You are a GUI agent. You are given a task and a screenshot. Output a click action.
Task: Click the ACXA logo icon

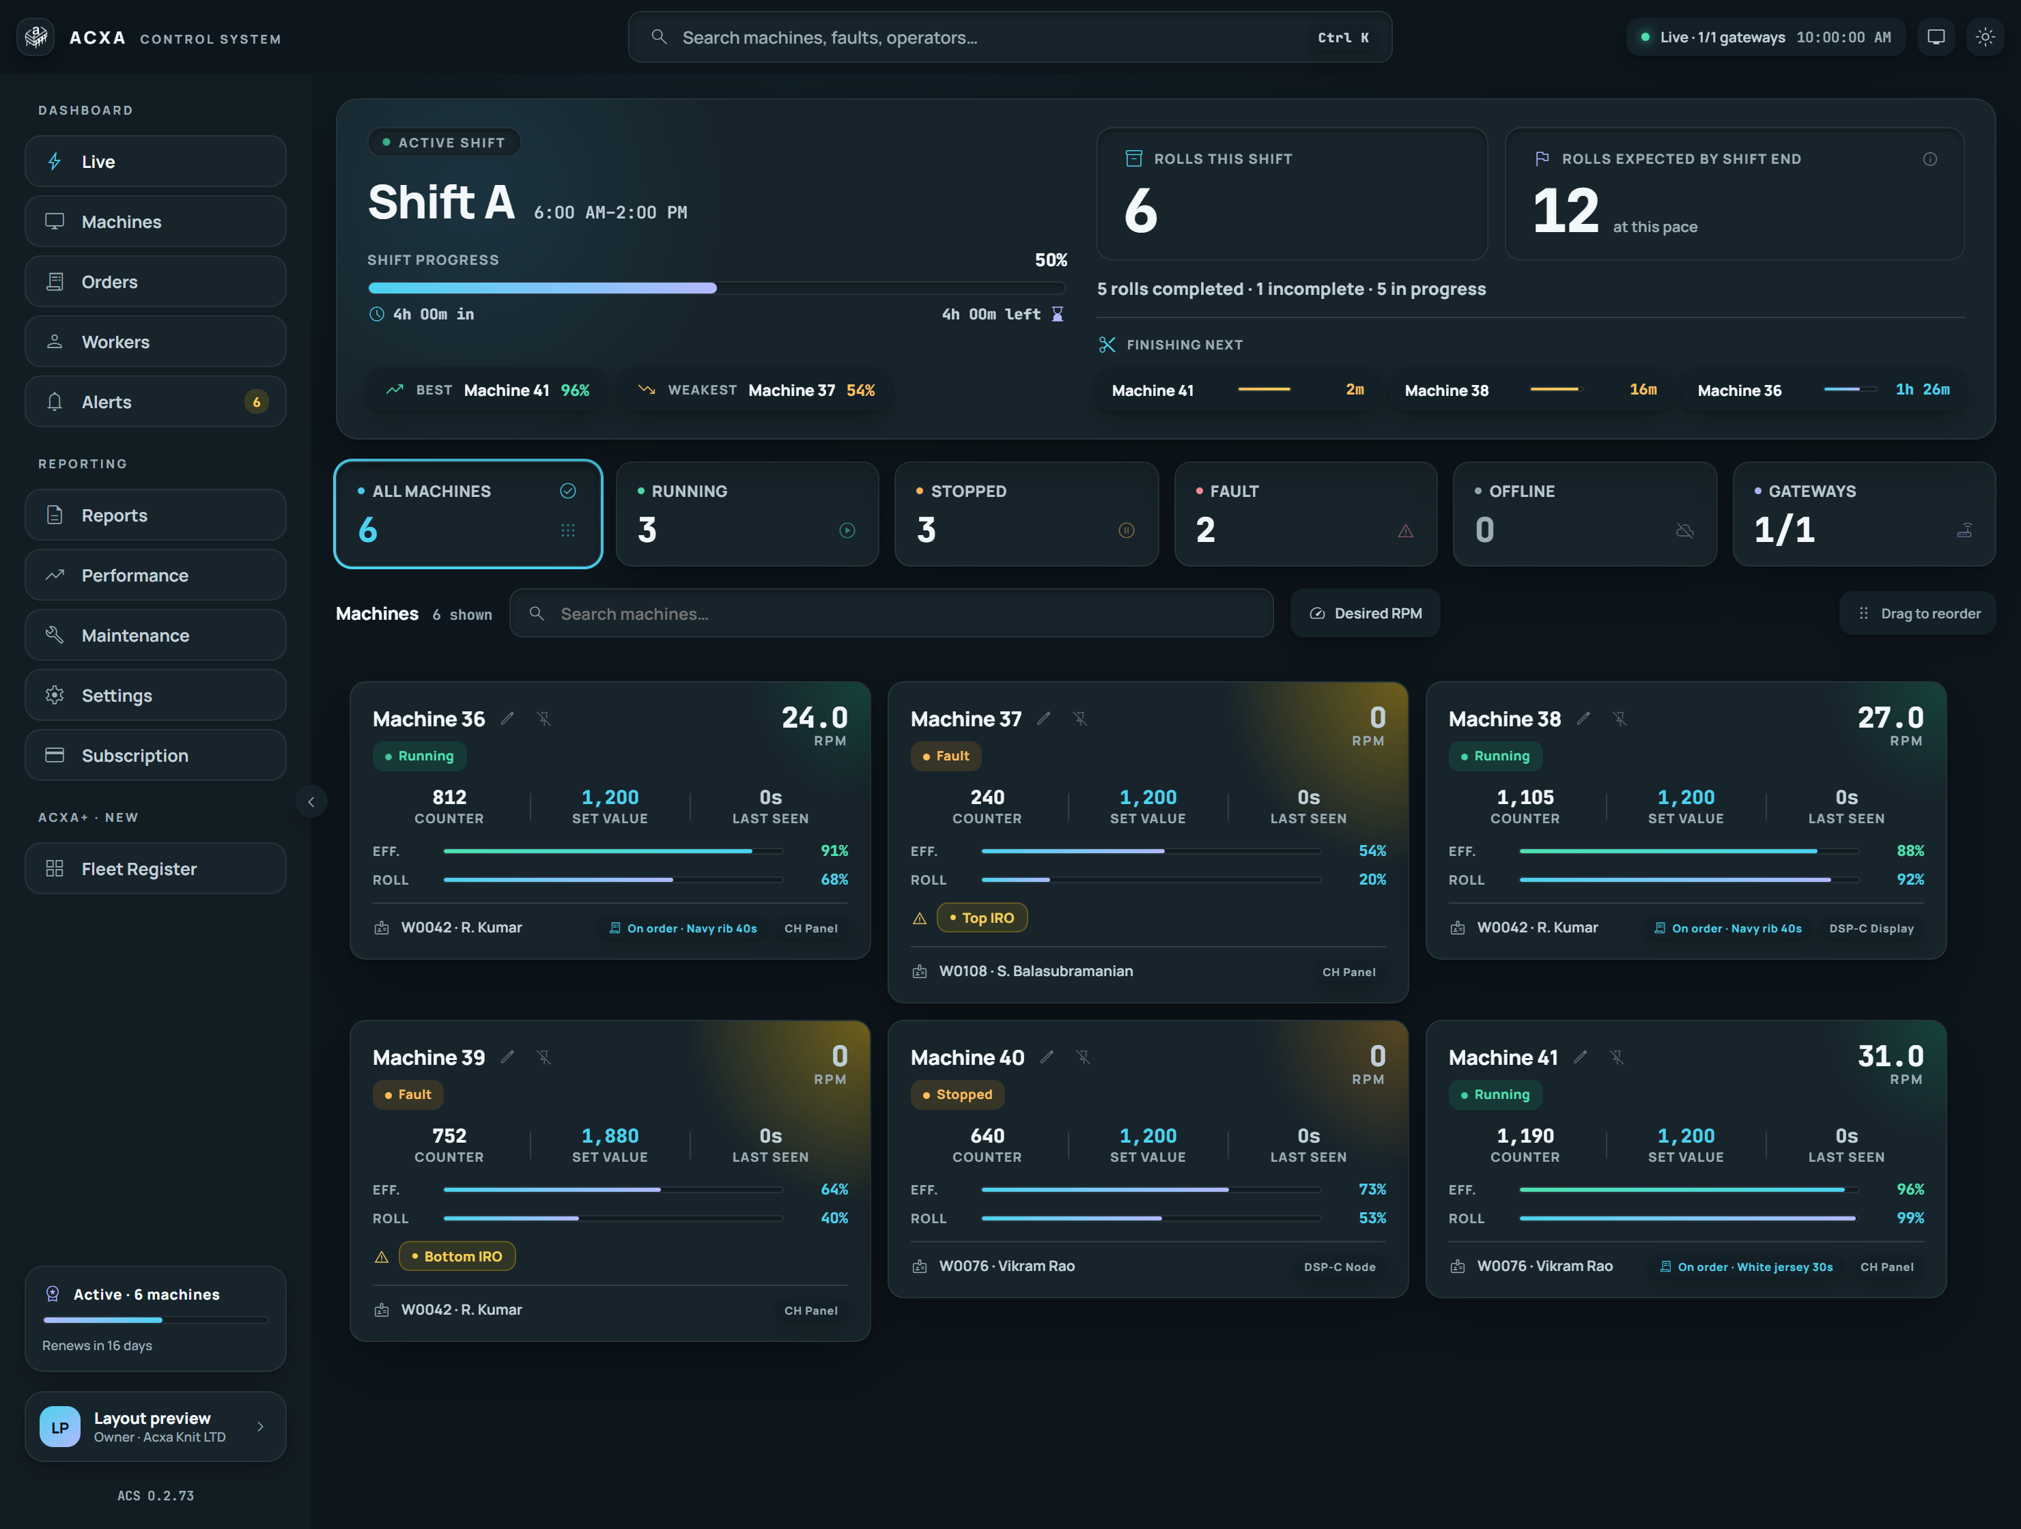[36, 38]
